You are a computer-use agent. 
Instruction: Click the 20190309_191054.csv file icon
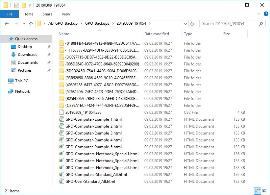point(61,112)
